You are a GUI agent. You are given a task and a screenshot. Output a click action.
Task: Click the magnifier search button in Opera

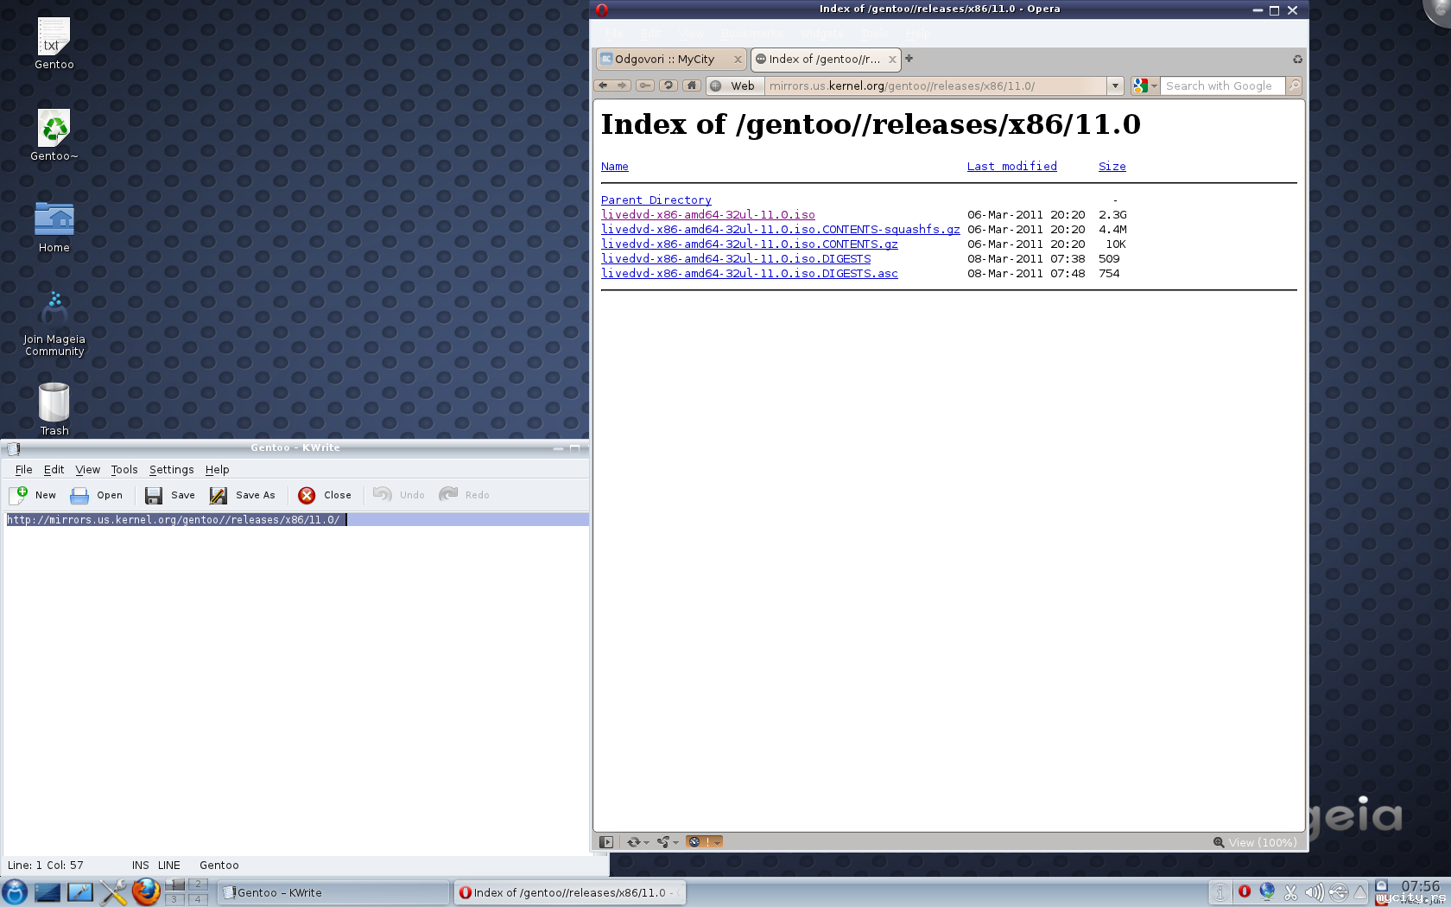tap(1294, 86)
